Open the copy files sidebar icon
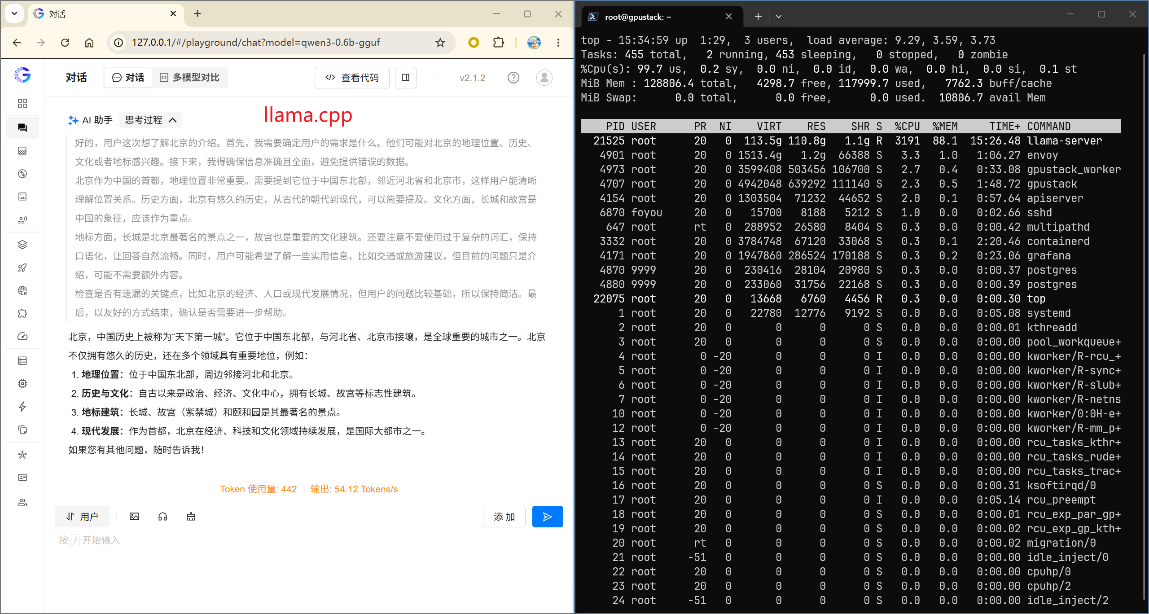The image size is (1149, 614). (x=22, y=430)
